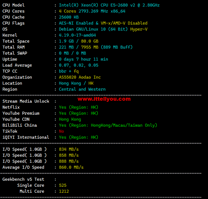The height and width of the screenshot is (199, 208).
Task: Click the 'Average I/O Speed' label
Action: (x=23, y=167)
